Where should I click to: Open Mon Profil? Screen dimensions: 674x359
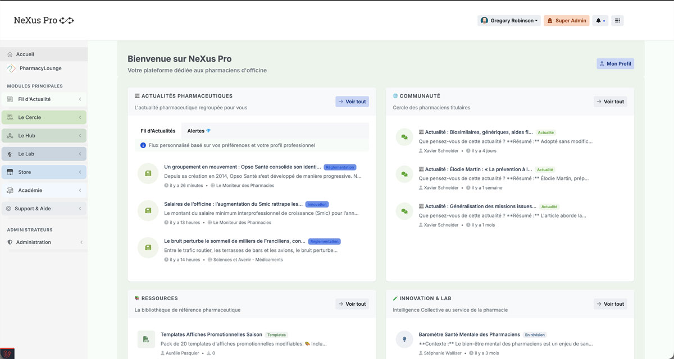[615, 63]
